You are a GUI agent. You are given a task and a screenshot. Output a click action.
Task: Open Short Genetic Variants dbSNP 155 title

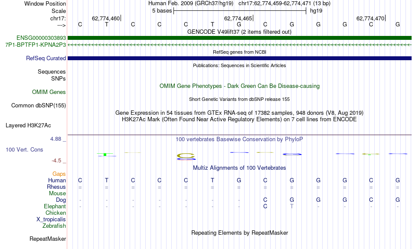(x=239, y=99)
